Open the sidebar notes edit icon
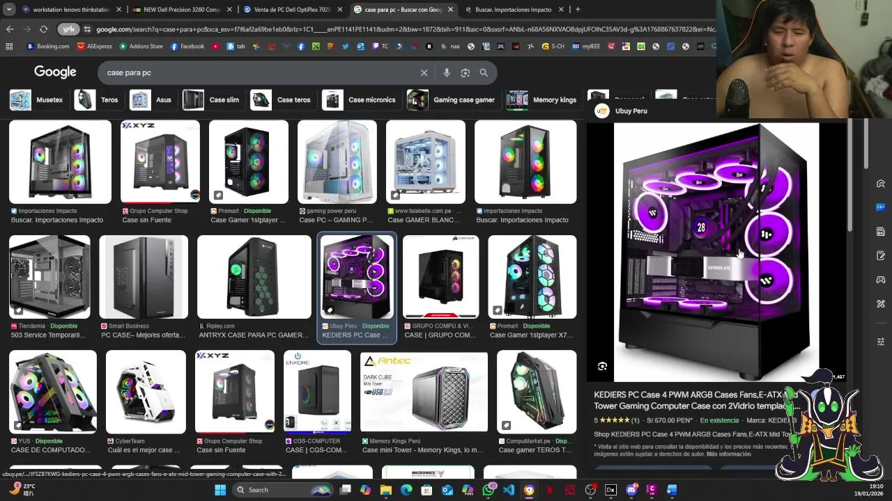 (881, 255)
